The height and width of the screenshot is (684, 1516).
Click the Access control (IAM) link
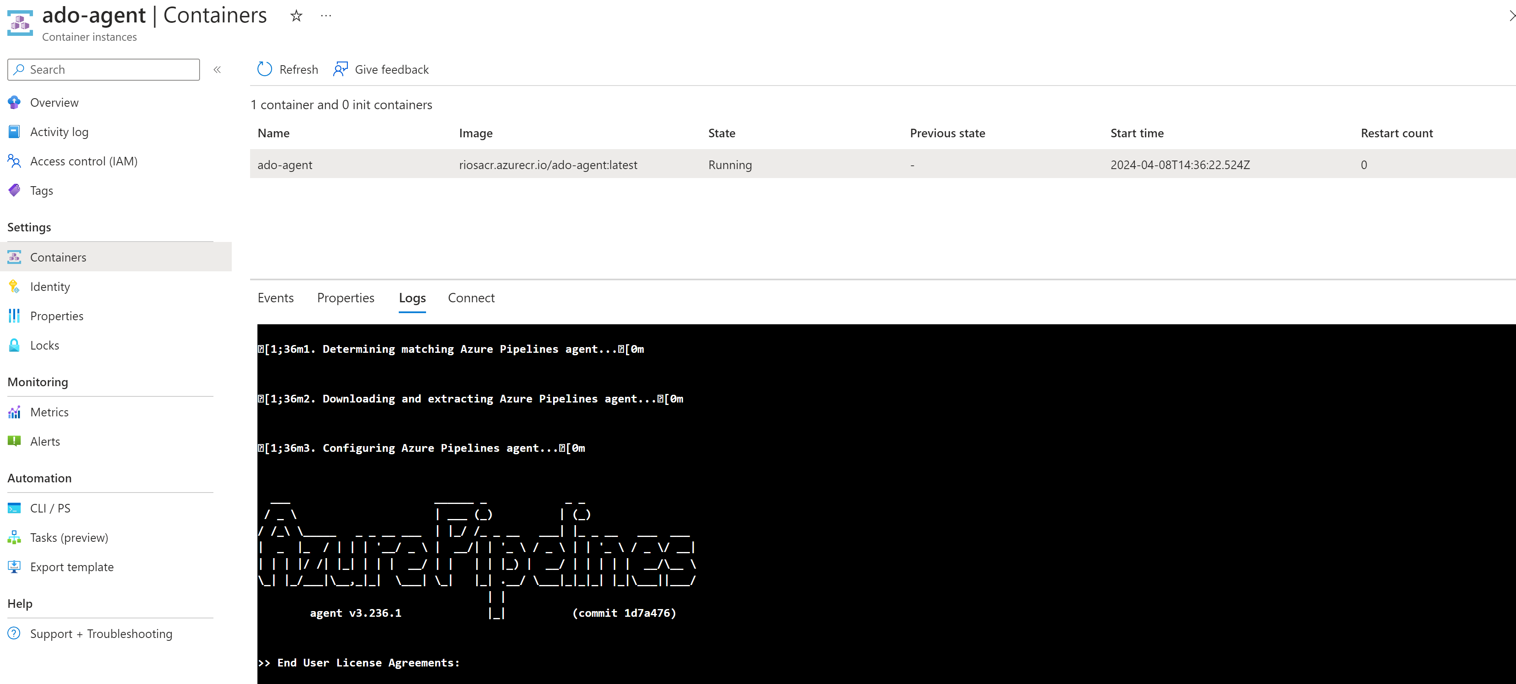point(84,161)
